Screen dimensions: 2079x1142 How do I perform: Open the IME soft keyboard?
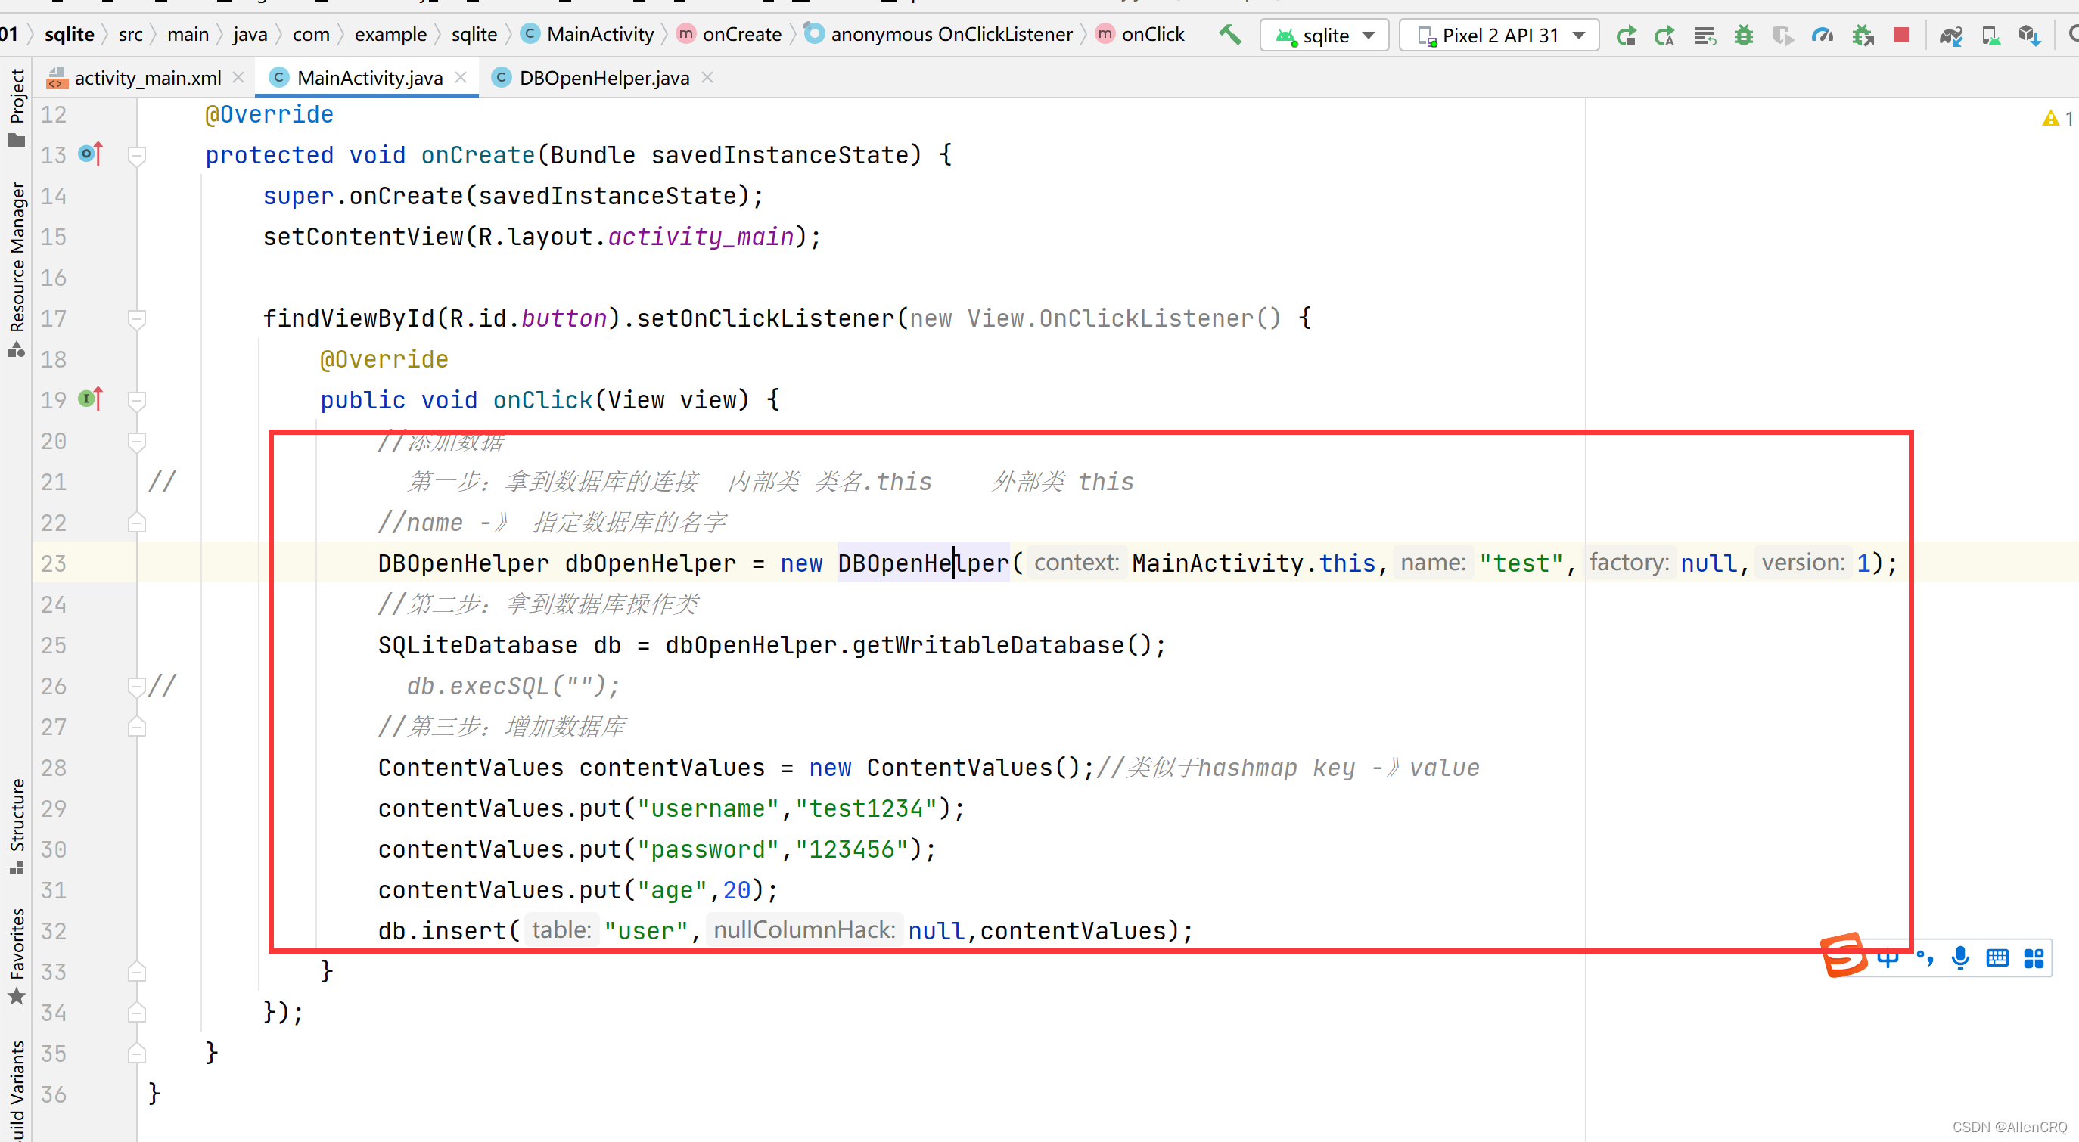pos(1997,958)
